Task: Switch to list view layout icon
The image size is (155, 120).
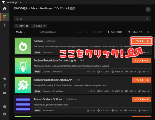Action: (148, 32)
